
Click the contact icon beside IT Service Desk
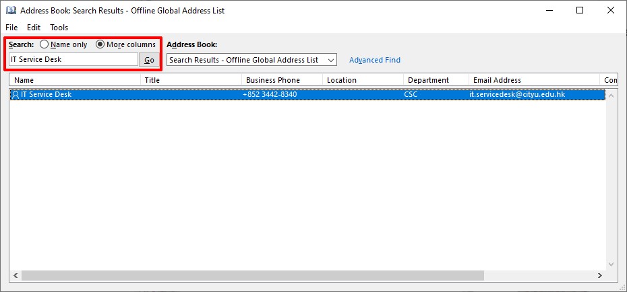15,95
